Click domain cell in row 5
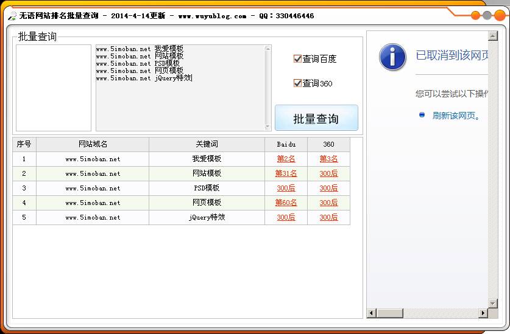 click(93, 217)
